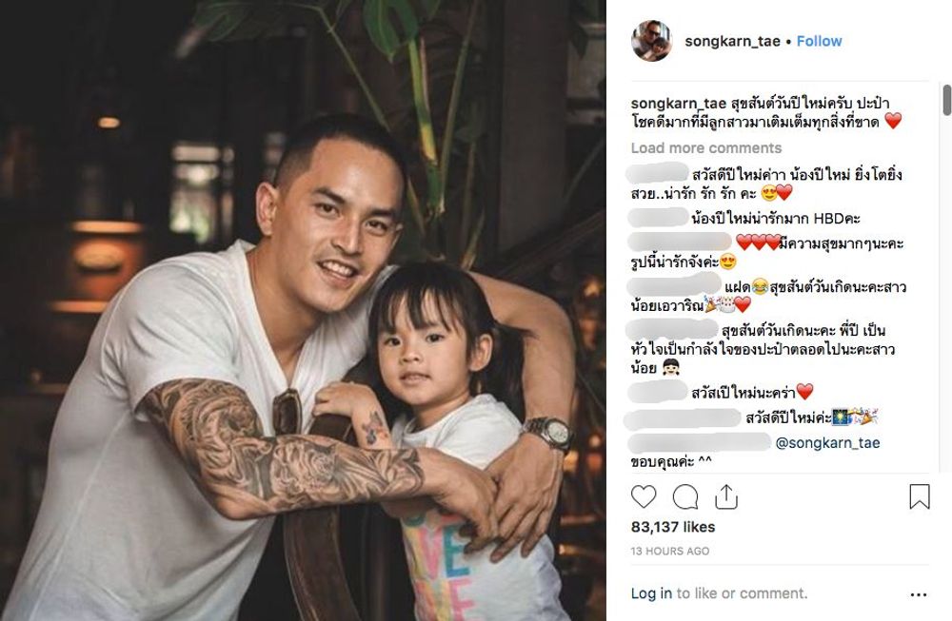Open commenter name above the final comment
Viewport: 952px width, 621px height.
[700, 443]
